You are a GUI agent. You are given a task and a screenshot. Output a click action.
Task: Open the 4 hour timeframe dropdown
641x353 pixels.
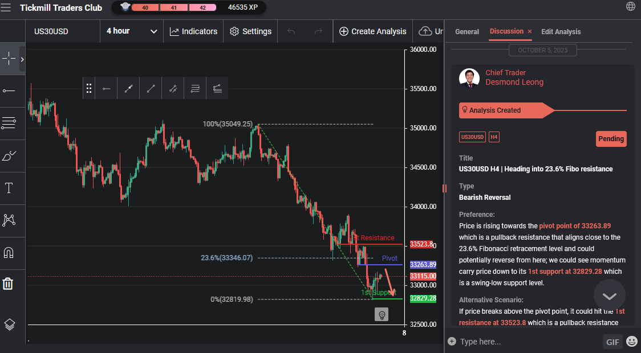pos(132,31)
